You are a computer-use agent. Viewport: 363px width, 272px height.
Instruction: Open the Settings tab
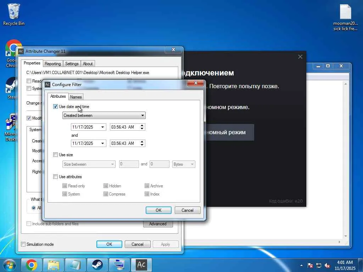[x=72, y=64]
